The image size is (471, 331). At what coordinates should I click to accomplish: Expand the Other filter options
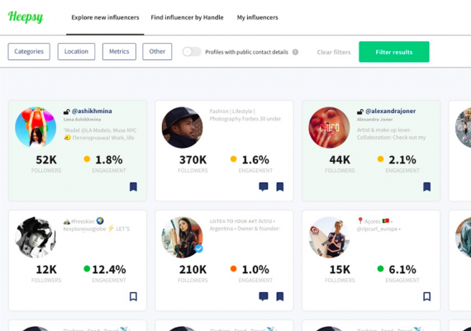pyautogui.click(x=157, y=52)
